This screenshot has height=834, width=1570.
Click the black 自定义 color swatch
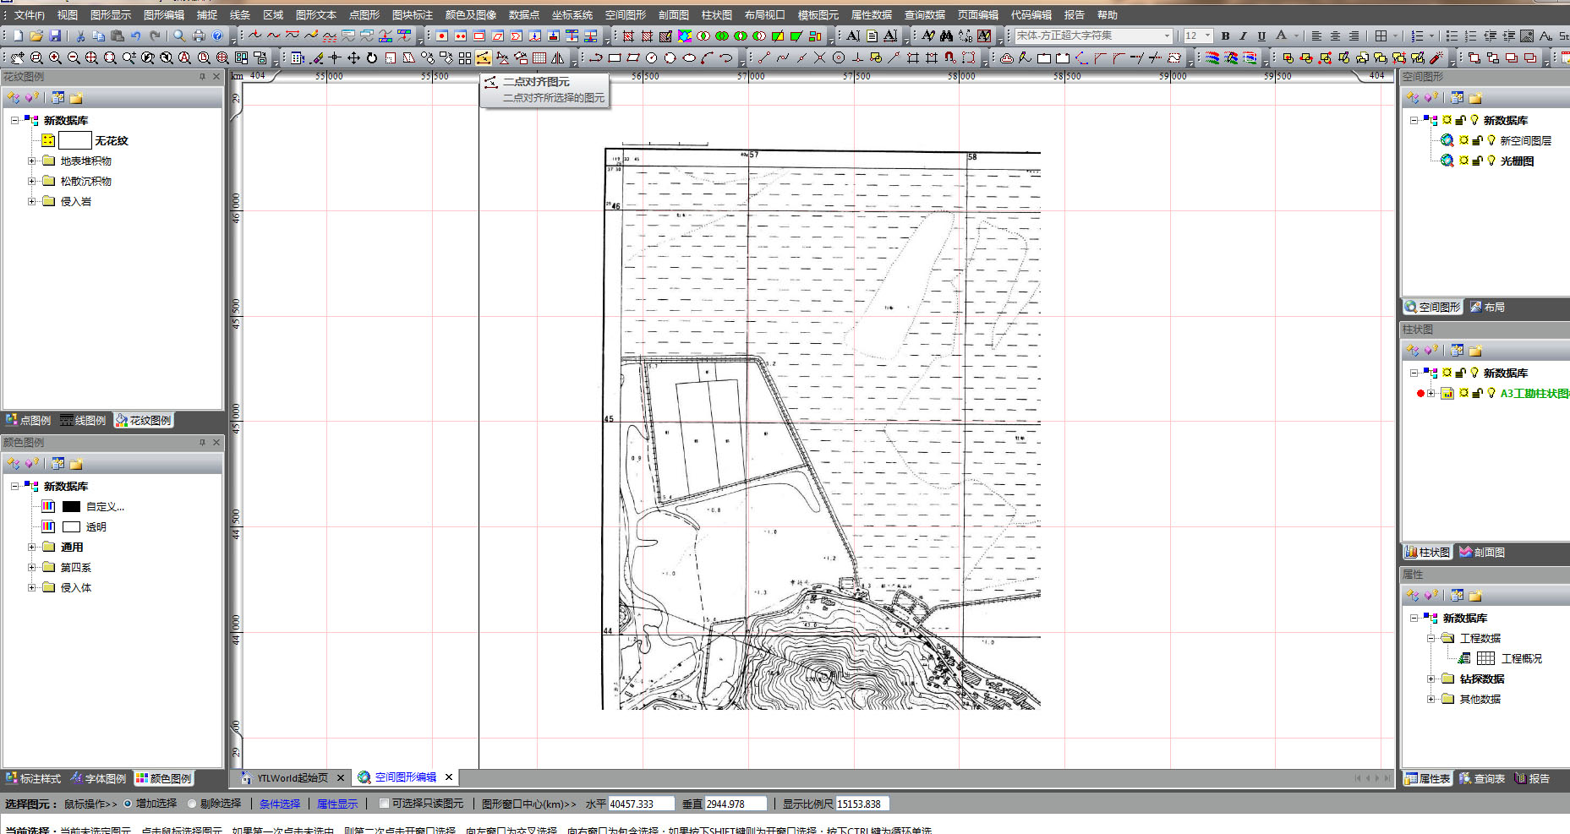71,506
